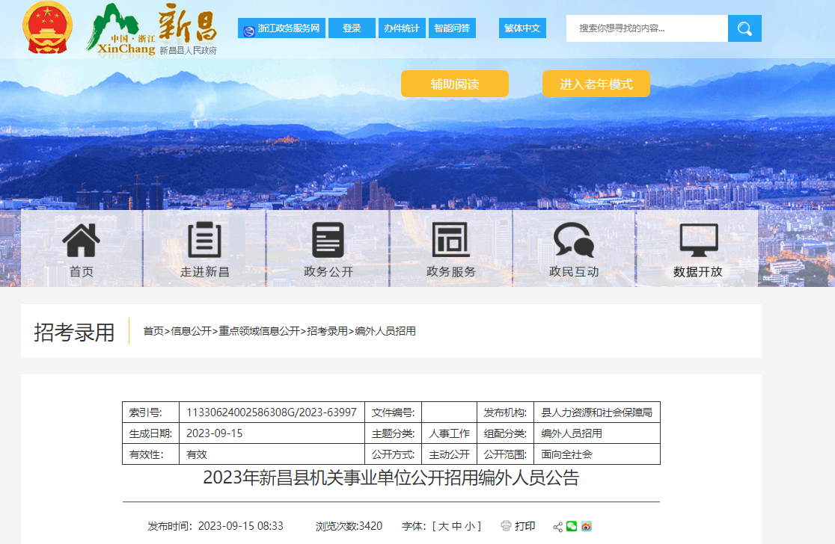Viewport: 835px width, 544px height.
Task: Set font size to 小 (small)
Action: (x=469, y=526)
